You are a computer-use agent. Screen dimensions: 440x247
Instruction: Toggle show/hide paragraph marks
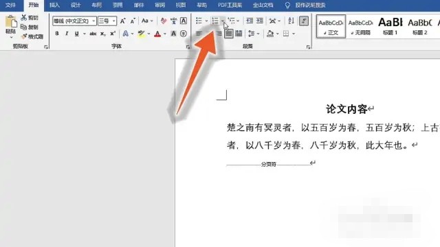point(304,21)
